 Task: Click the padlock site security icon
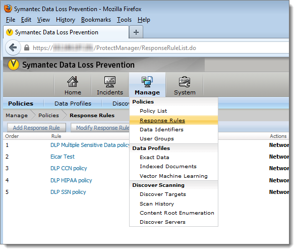(x=27, y=47)
